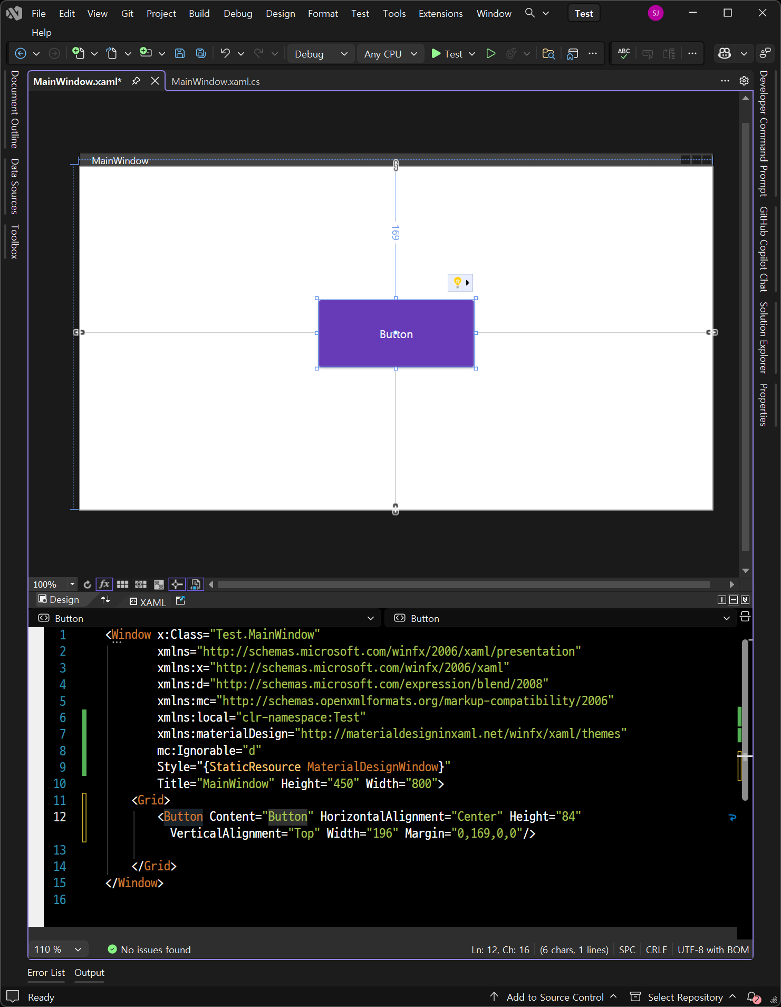
Task: Open the editor zoom 110 % dropdown
Action: tap(58, 950)
